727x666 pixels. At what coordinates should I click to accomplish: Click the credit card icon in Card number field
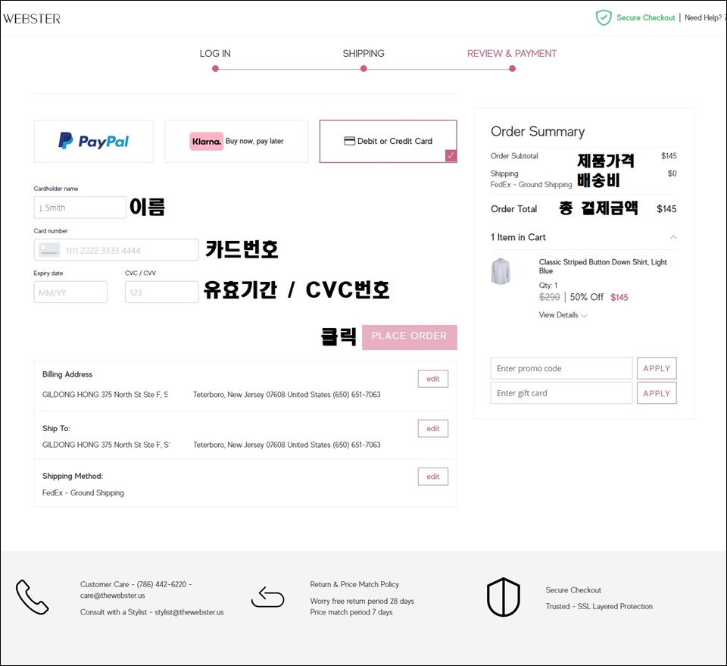point(49,250)
